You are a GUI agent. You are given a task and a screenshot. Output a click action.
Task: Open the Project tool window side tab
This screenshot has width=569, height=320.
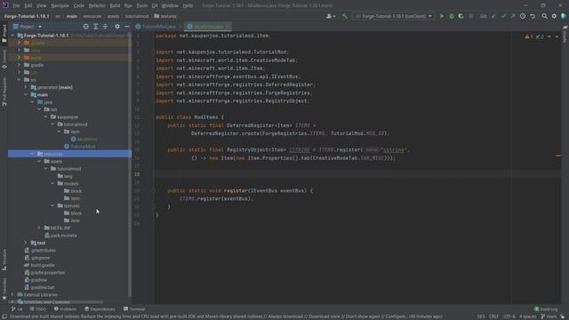pos(4,33)
